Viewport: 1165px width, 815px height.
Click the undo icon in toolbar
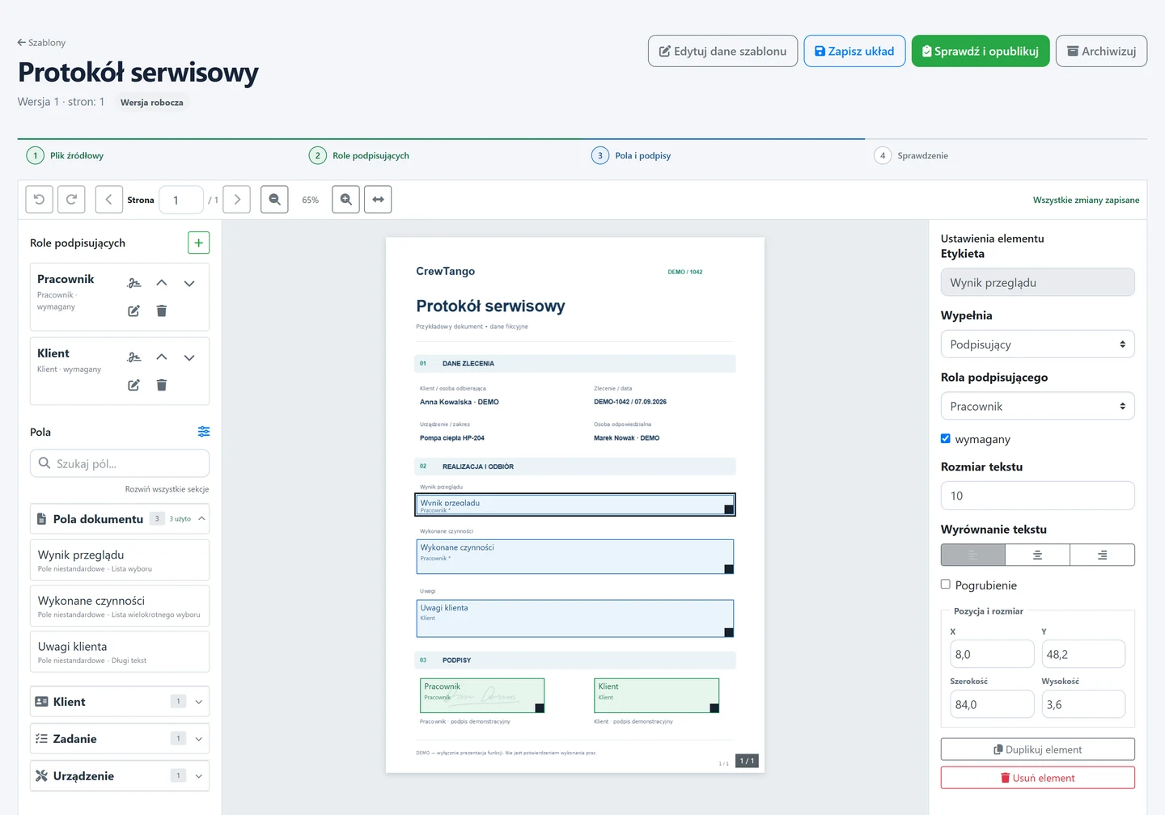(40, 200)
